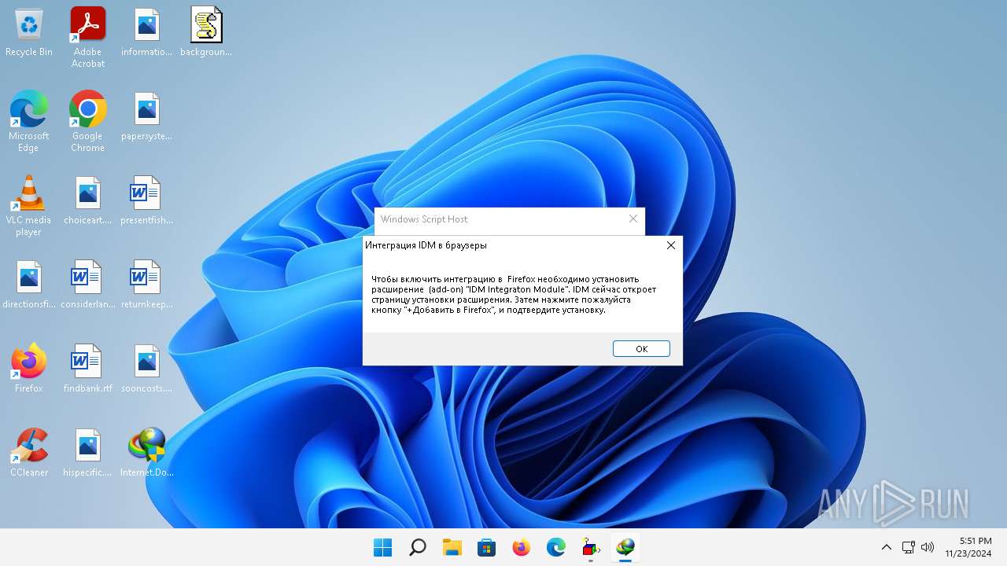Select the backgroun... script file

[206, 33]
